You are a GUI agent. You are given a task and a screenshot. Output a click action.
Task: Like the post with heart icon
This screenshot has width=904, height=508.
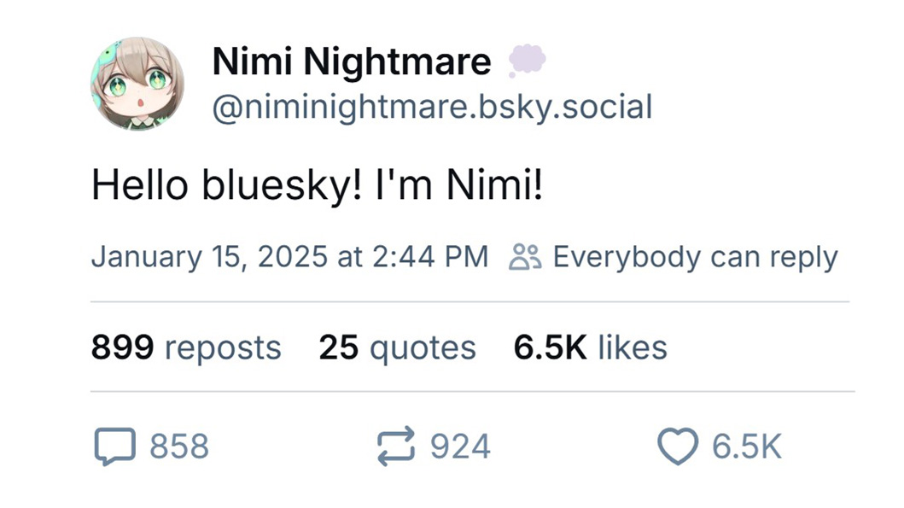677,447
